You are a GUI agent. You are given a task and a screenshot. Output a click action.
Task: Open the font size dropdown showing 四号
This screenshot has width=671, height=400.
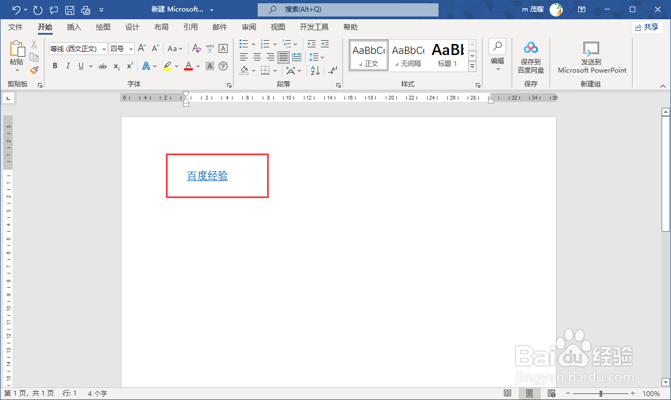(x=131, y=49)
